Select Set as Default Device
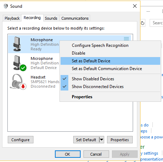The height and width of the screenshot is (162, 163). coord(110,61)
